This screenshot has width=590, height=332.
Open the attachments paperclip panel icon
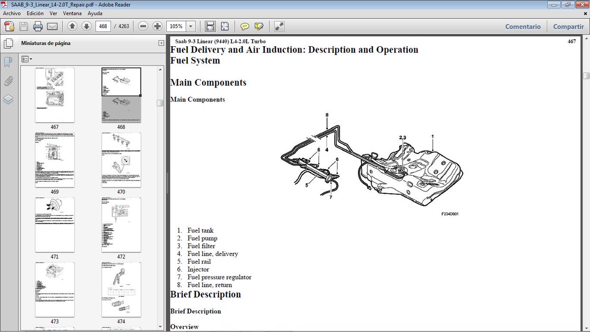(x=8, y=81)
